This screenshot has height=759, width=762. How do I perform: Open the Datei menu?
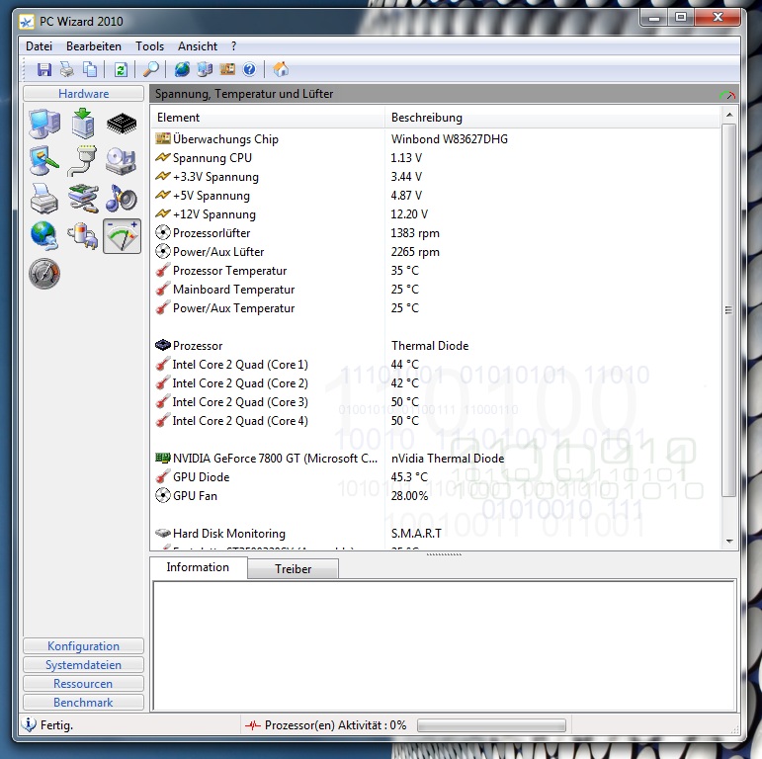coord(39,46)
